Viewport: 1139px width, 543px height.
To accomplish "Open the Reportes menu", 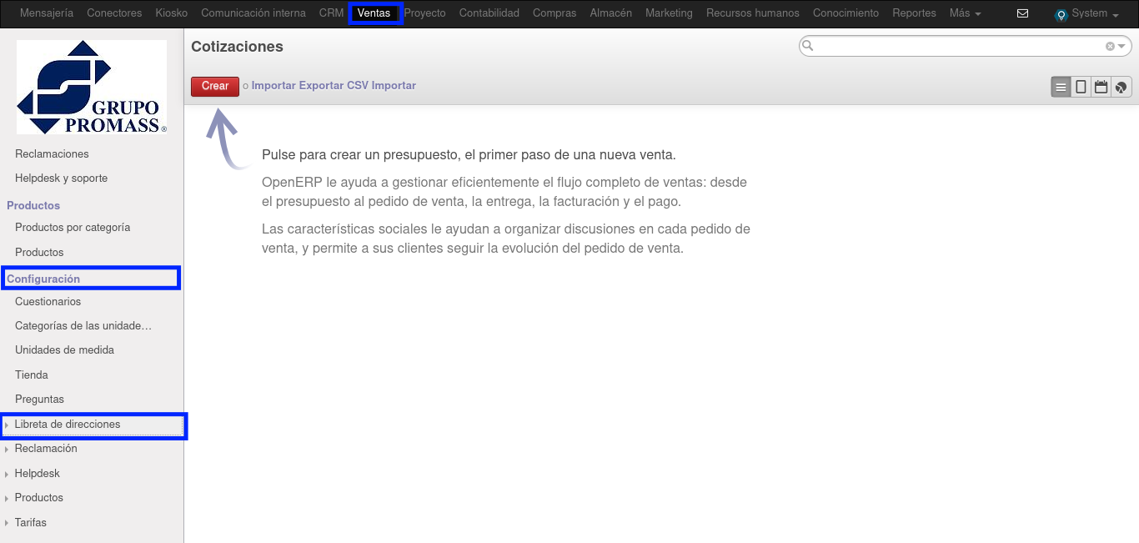I will (914, 13).
